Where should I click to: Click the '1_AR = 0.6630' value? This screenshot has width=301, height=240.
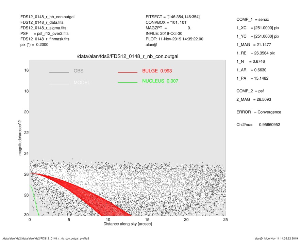point(251,70)
